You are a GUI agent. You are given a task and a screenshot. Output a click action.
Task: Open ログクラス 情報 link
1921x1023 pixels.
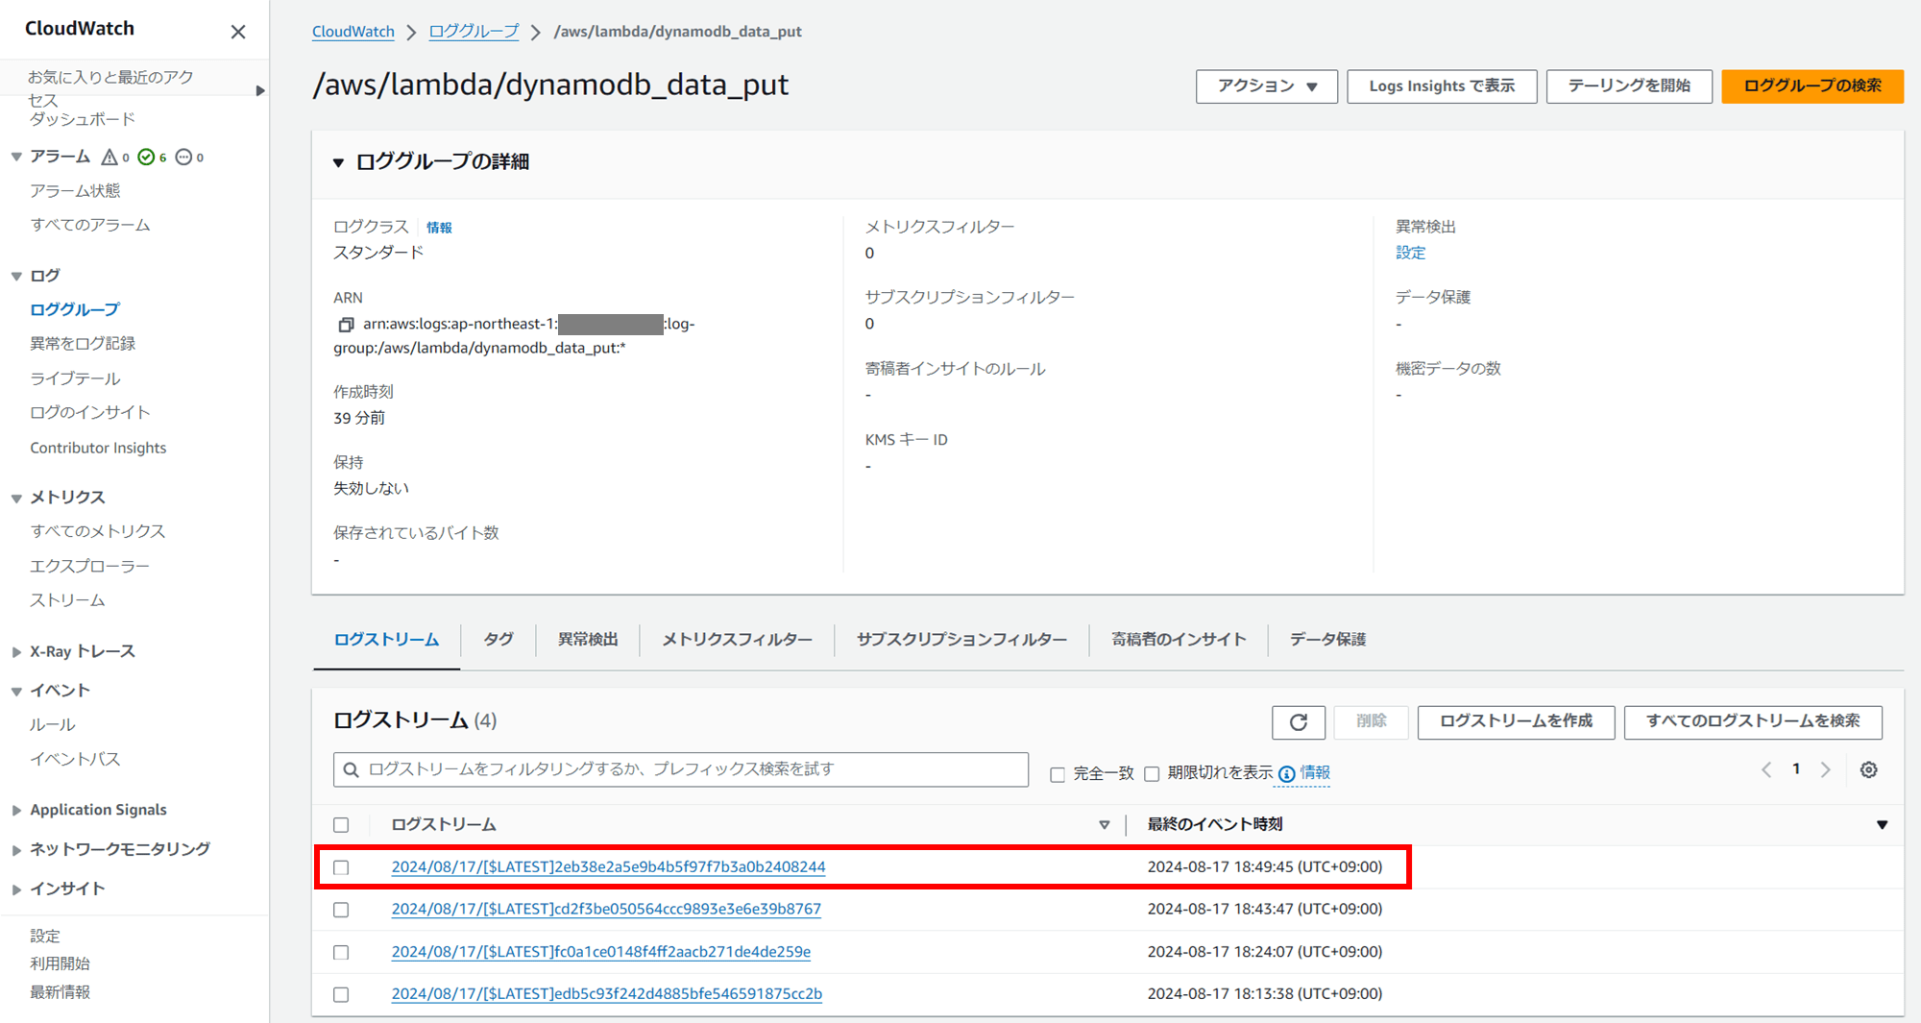[439, 228]
